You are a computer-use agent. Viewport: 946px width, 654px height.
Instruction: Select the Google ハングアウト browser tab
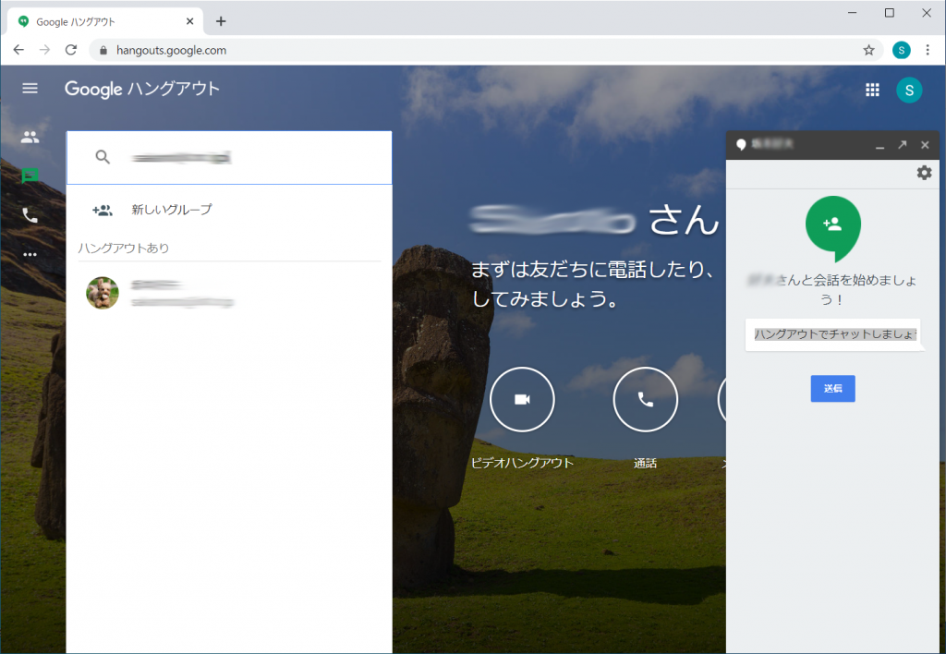point(105,22)
